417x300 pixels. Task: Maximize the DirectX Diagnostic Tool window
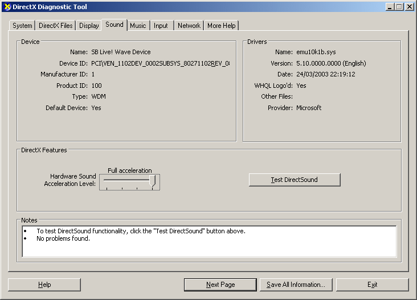[x=399, y=7]
